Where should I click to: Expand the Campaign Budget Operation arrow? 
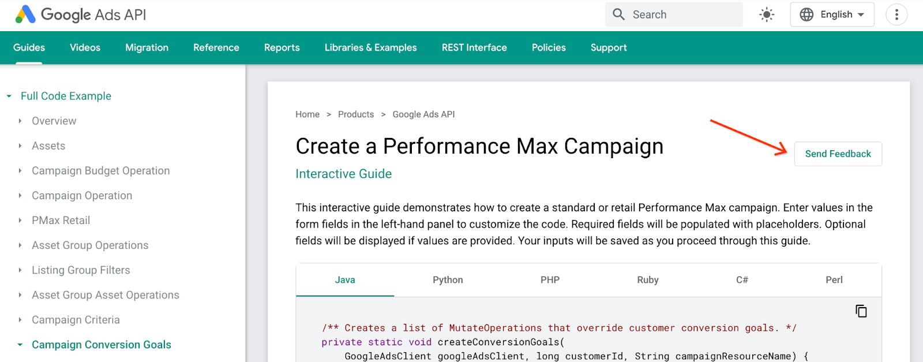point(20,171)
